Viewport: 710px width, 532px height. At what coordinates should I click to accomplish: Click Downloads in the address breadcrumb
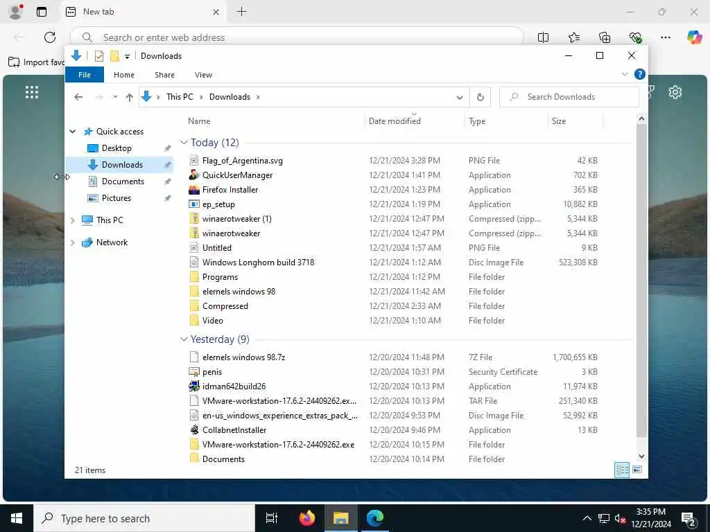230,97
